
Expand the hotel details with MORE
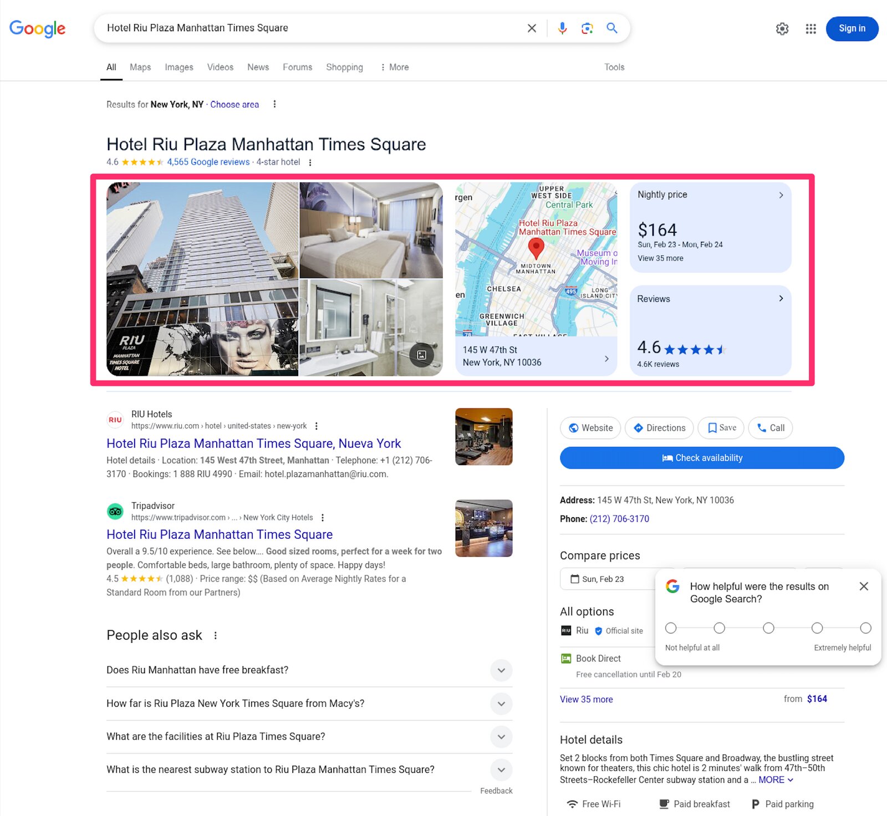click(x=772, y=779)
